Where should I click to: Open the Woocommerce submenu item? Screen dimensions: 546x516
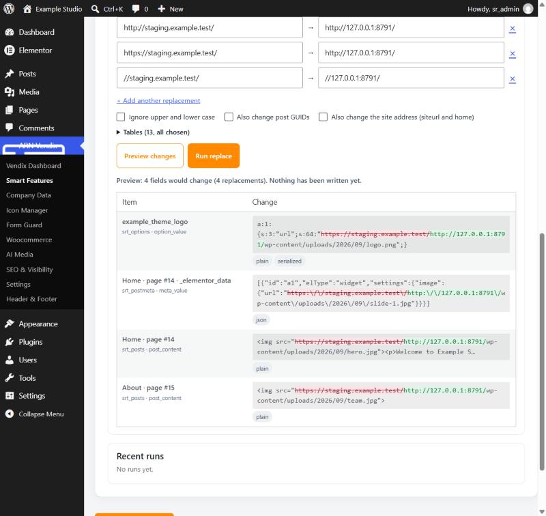point(29,240)
